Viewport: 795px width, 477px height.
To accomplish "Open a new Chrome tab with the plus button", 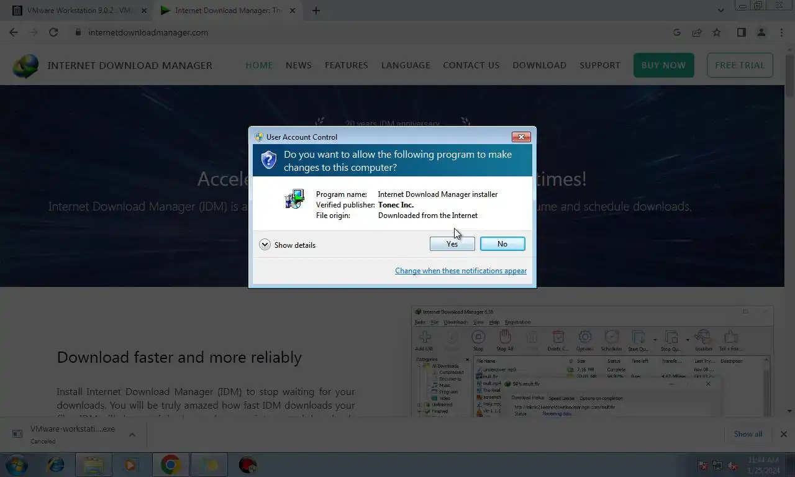I will [x=316, y=11].
